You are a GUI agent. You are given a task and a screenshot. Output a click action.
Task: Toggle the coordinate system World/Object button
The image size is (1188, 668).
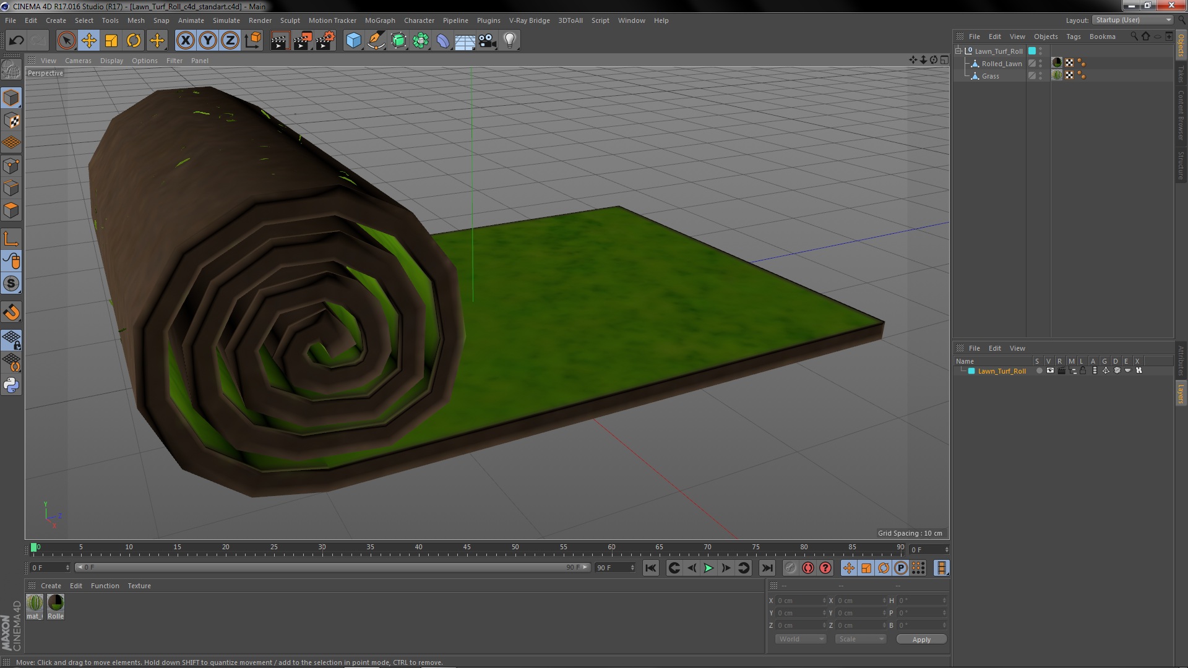tap(252, 41)
